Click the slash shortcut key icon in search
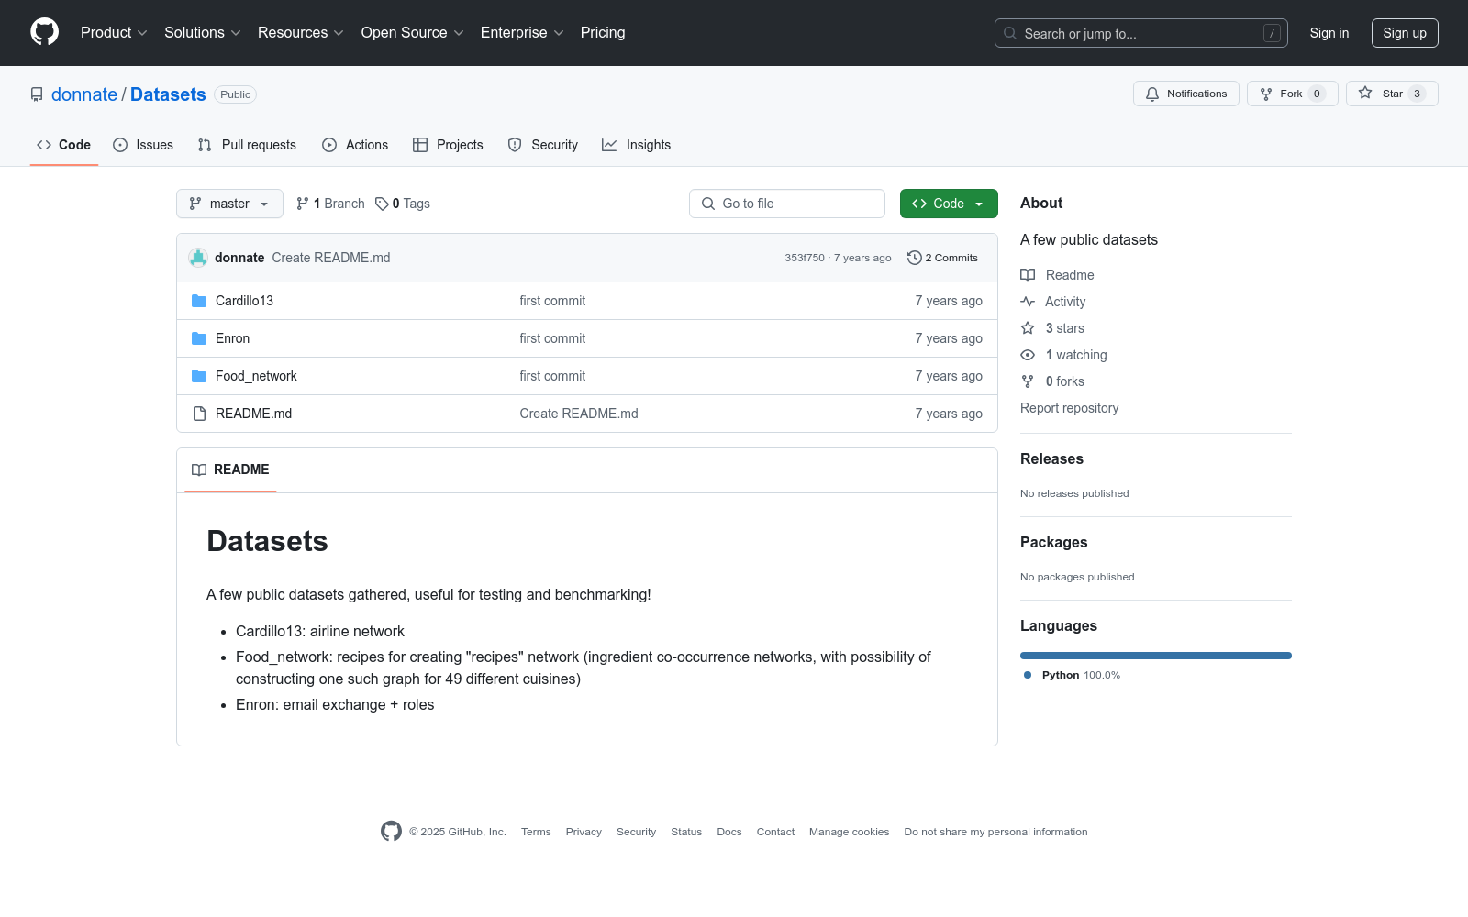This screenshot has width=1468, height=917. (1272, 33)
